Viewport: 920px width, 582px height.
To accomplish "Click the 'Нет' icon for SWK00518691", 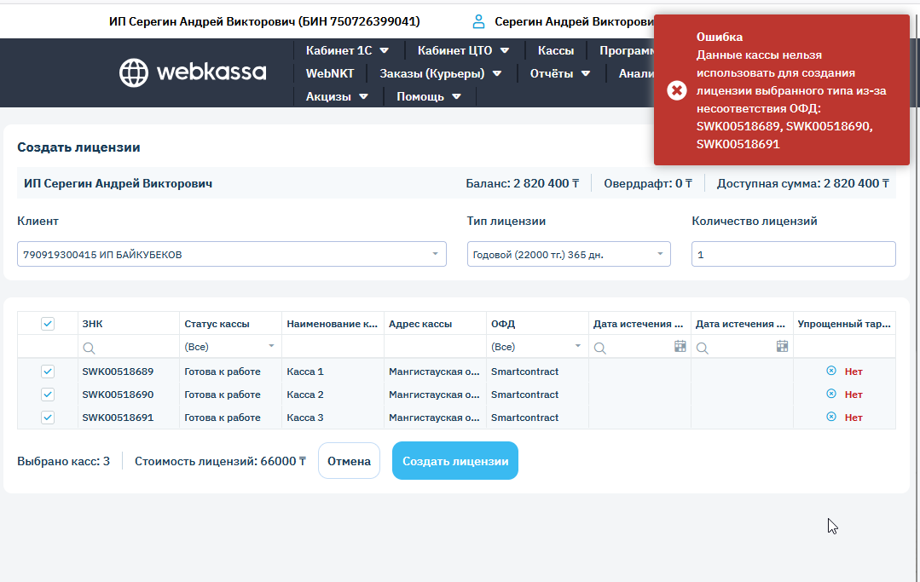I will 830,416.
